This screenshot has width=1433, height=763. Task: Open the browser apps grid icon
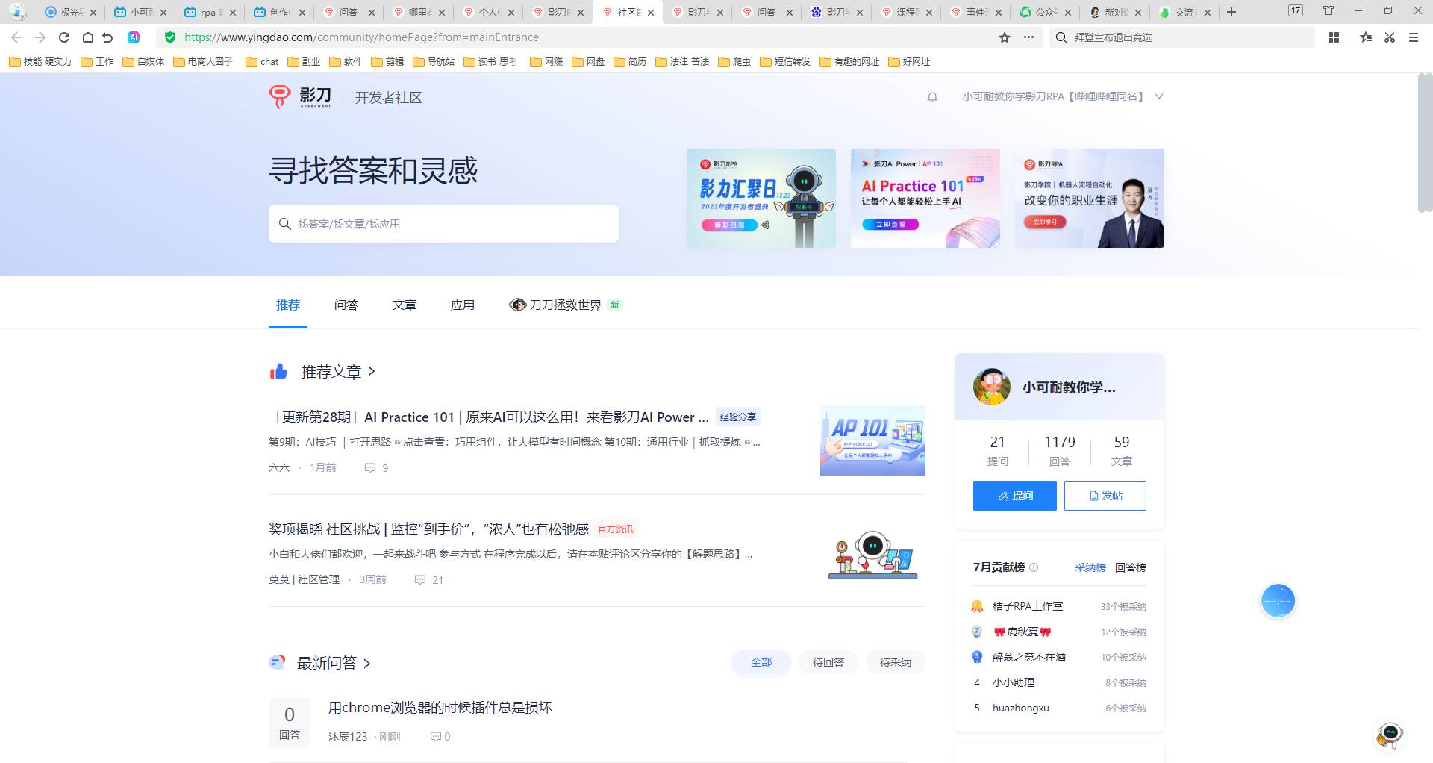tap(1334, 37)
